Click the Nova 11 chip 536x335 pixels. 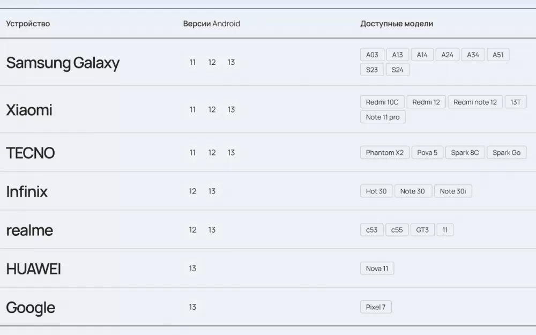click(377, 269)
